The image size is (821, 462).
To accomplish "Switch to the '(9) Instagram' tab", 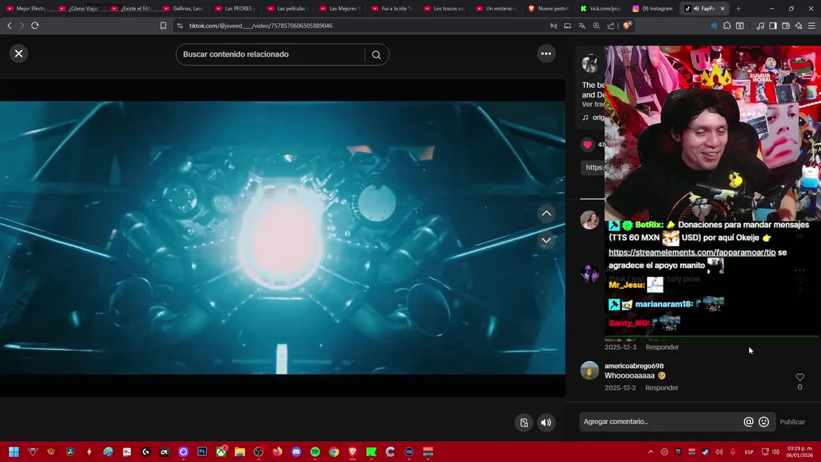I will pyautogui.click(x=653, y=9).
